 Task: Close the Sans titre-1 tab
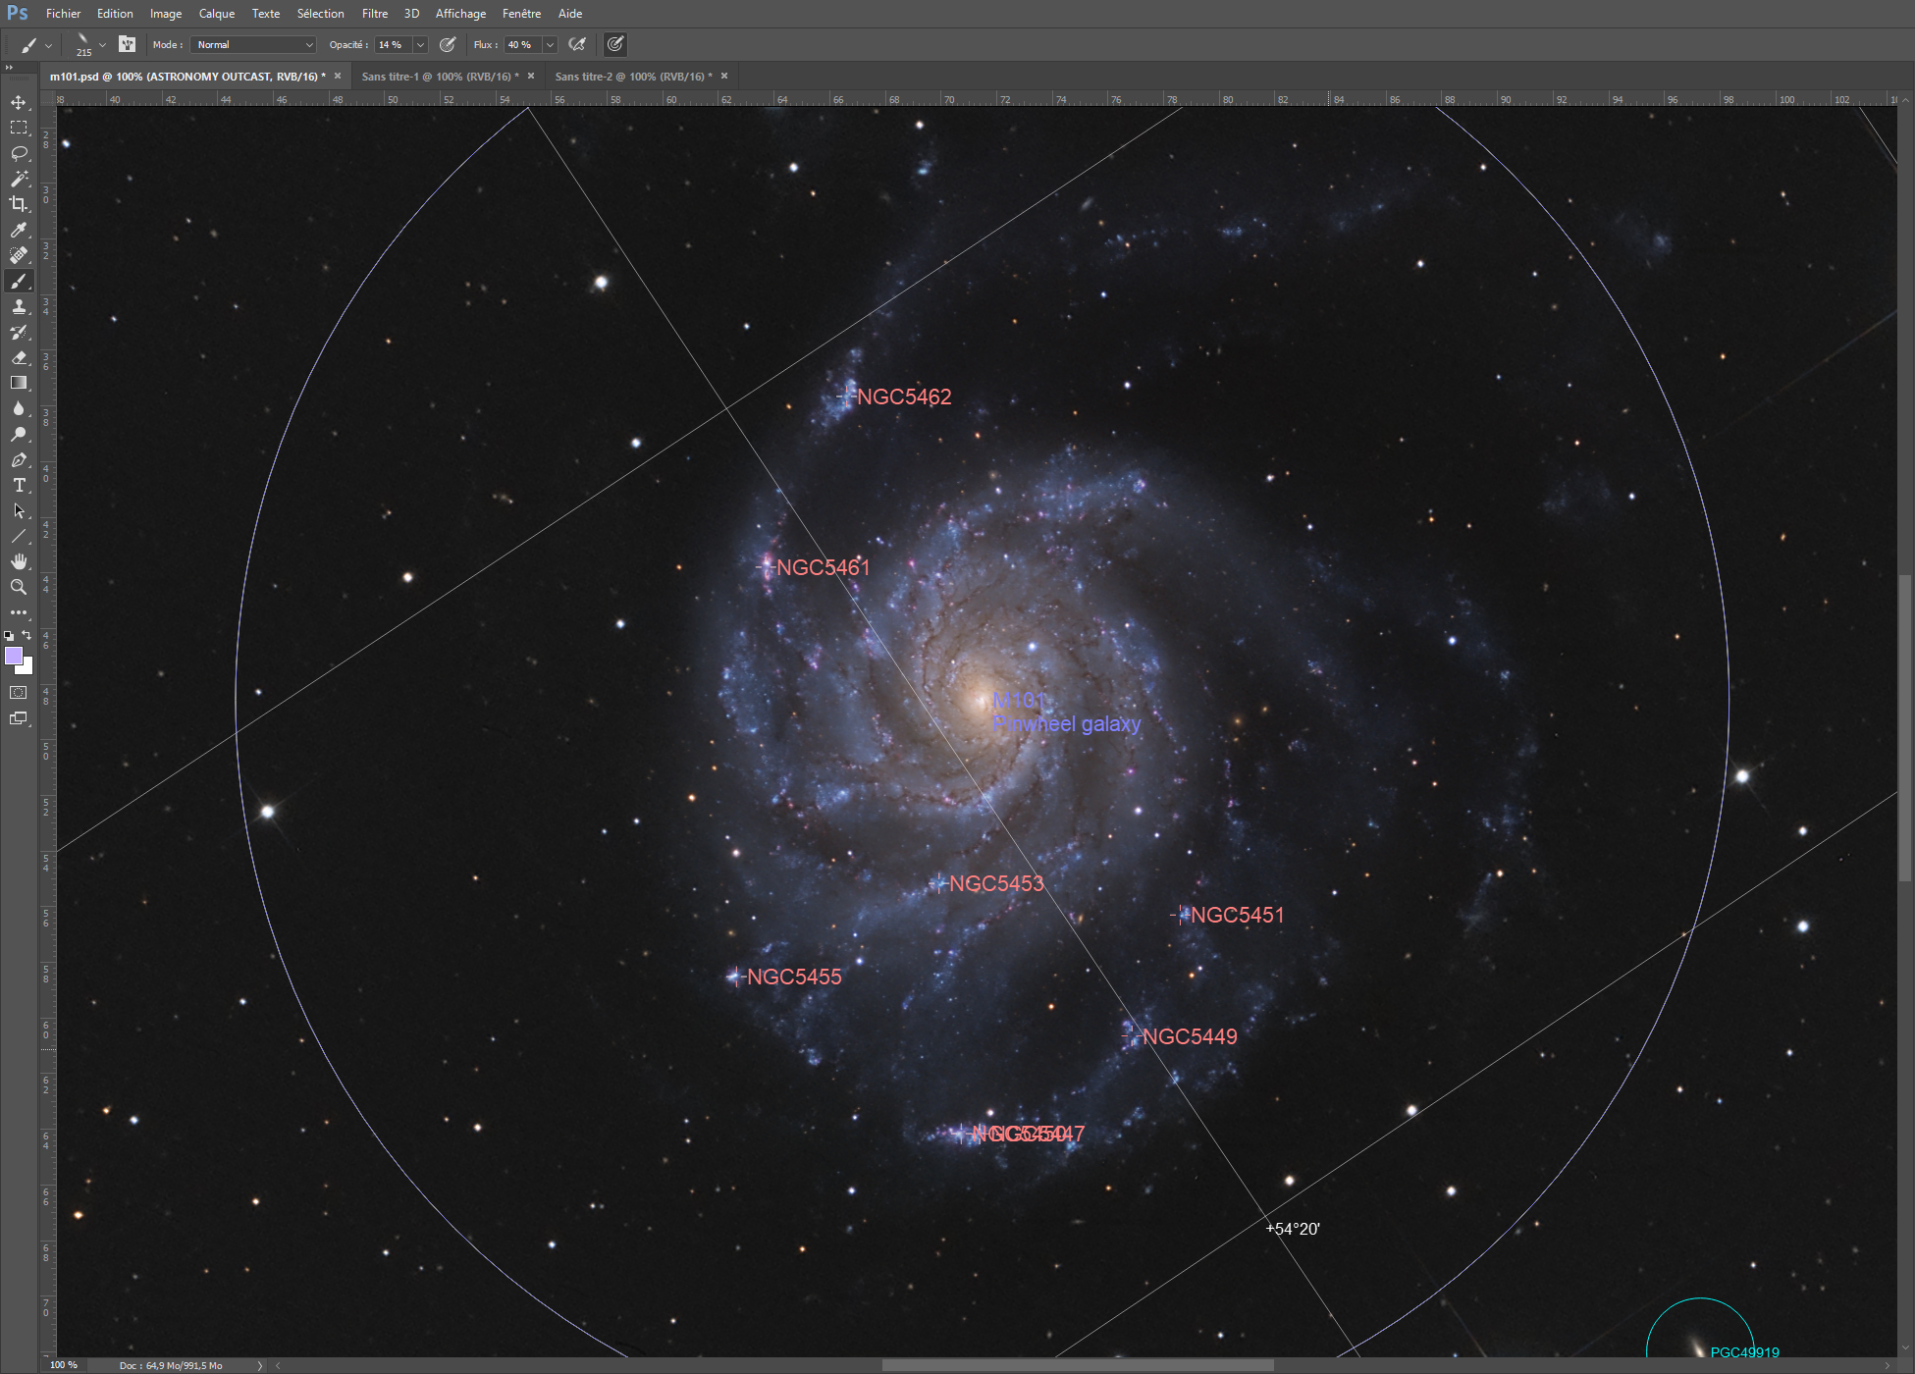tap(531, 77)
